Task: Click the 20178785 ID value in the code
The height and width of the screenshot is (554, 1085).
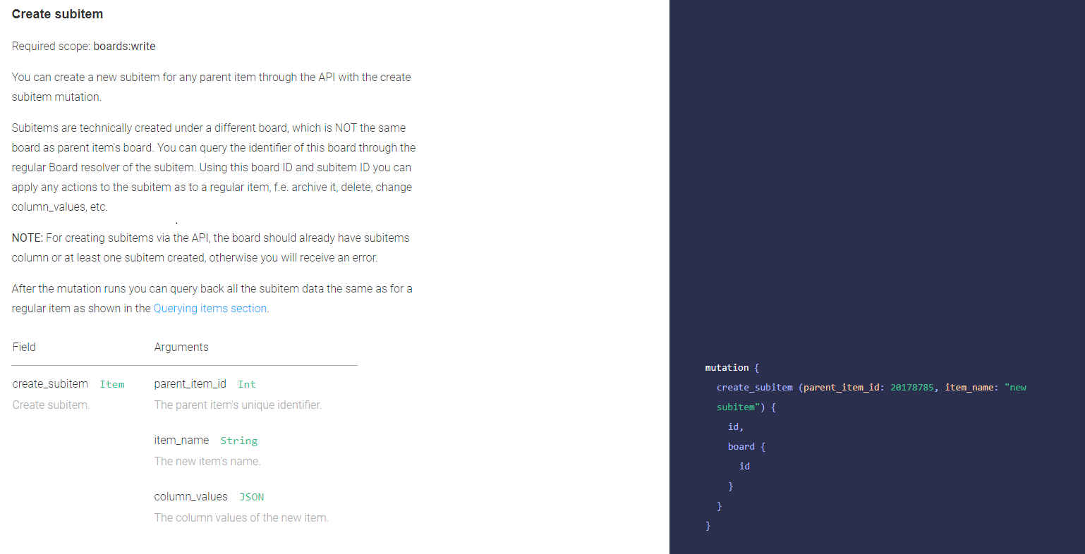Action: pos(911,387)
